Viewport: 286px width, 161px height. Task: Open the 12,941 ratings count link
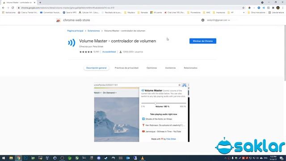tap(96, 52)
